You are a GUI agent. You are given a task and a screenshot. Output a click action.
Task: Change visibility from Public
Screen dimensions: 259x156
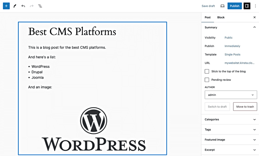point(228,38)
